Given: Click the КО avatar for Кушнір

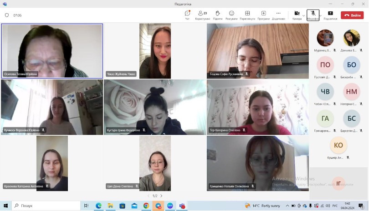Looking at the screenshot, I should [x=338, y=145].
